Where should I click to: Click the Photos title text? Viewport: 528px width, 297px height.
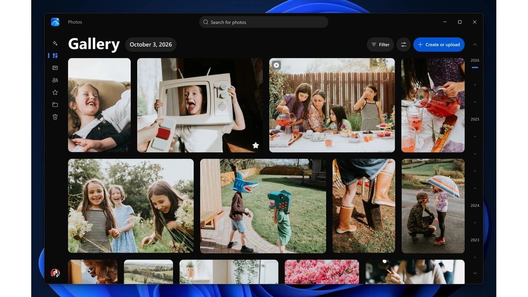pos(75,22)
